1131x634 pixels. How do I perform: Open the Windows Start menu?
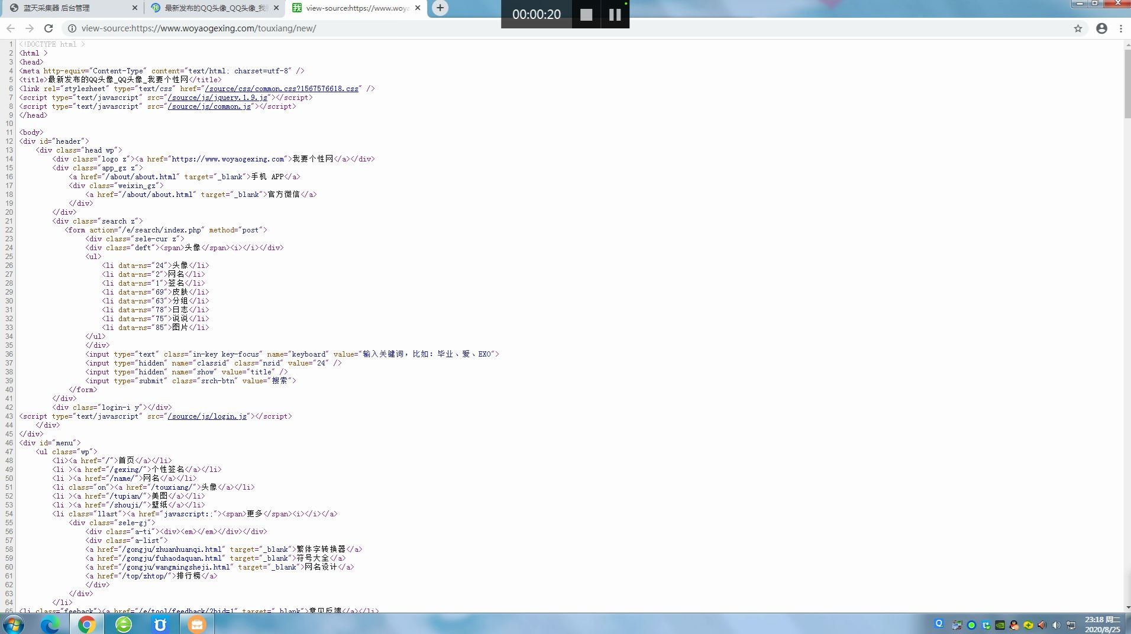(13, 624)
